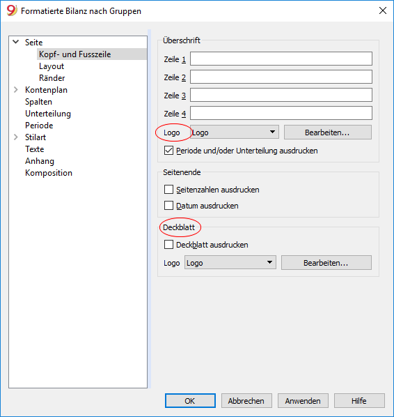Close the Formatierte Bilanz dialog window
This screenshot has width=394, height=417.
[x=383, y=10]
